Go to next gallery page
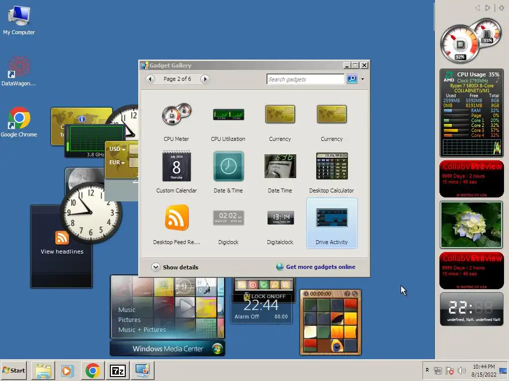Screen dimensions: 509x381 (x=205, y=79)
